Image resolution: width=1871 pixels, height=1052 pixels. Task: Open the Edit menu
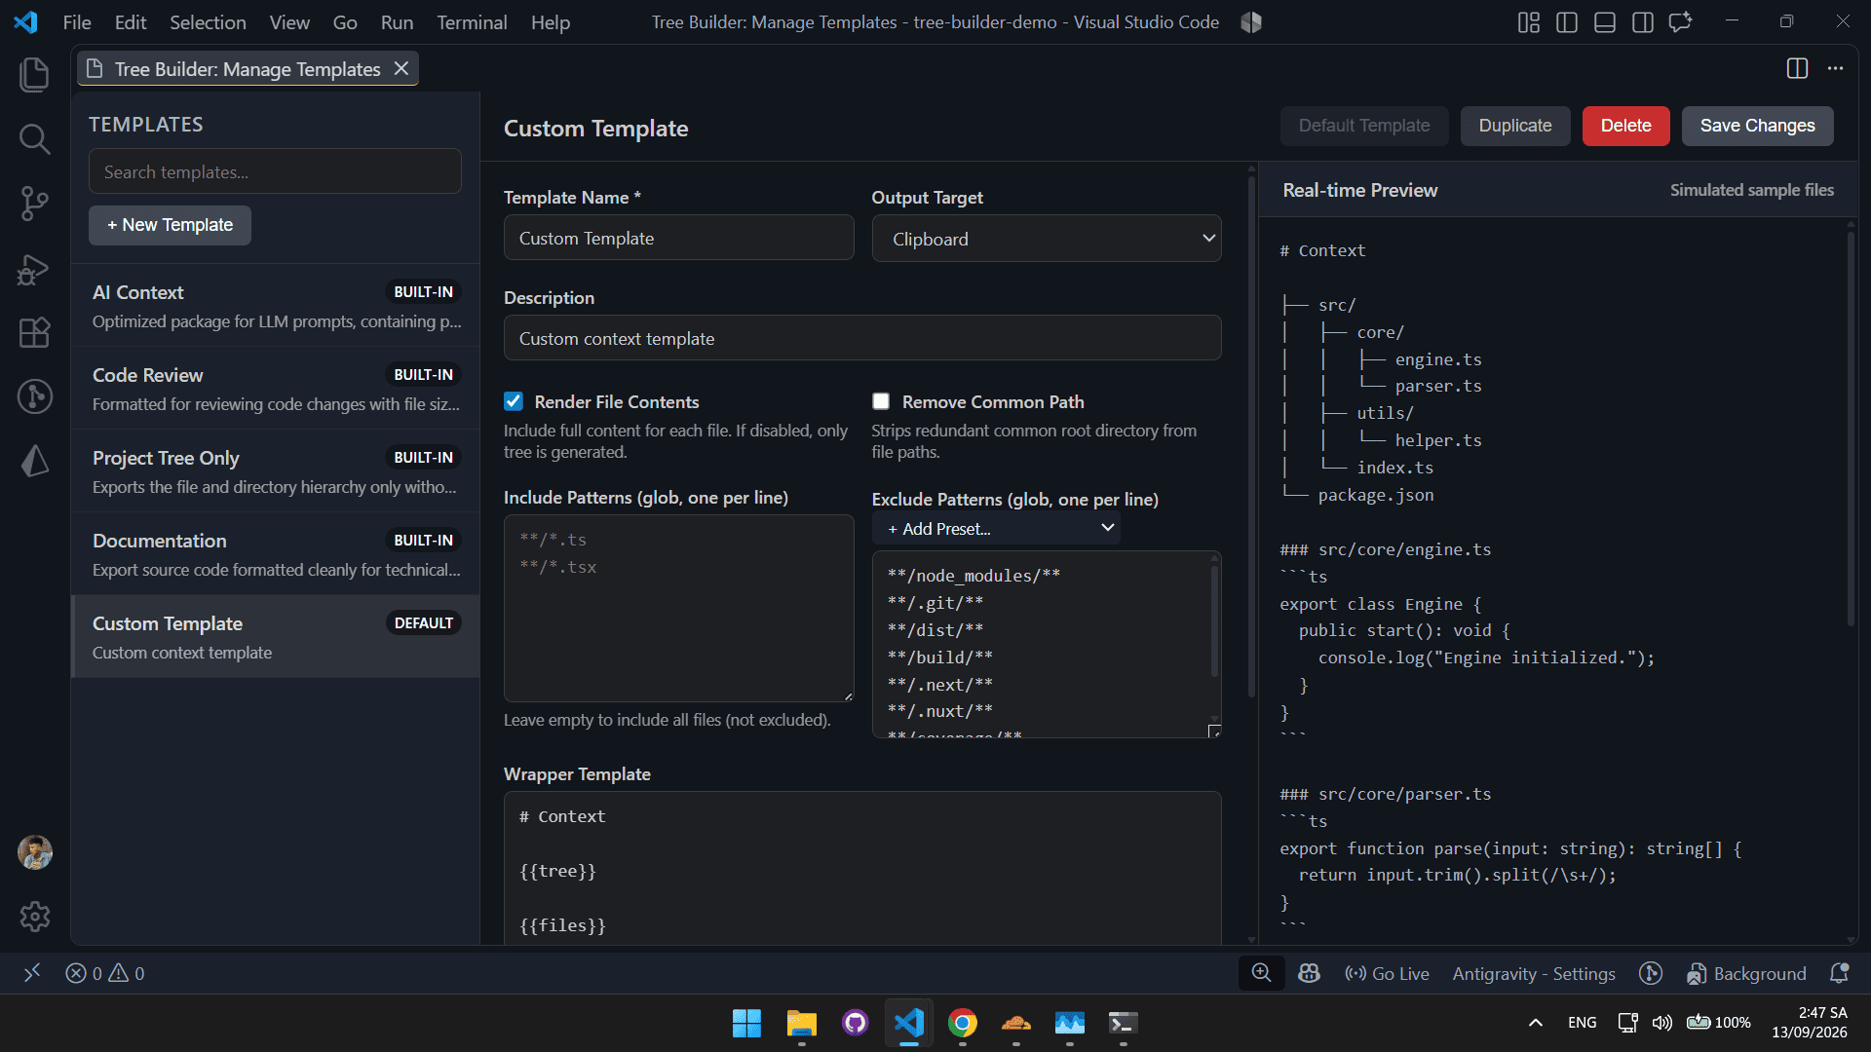pyautogui.click(x=130, y=22)
